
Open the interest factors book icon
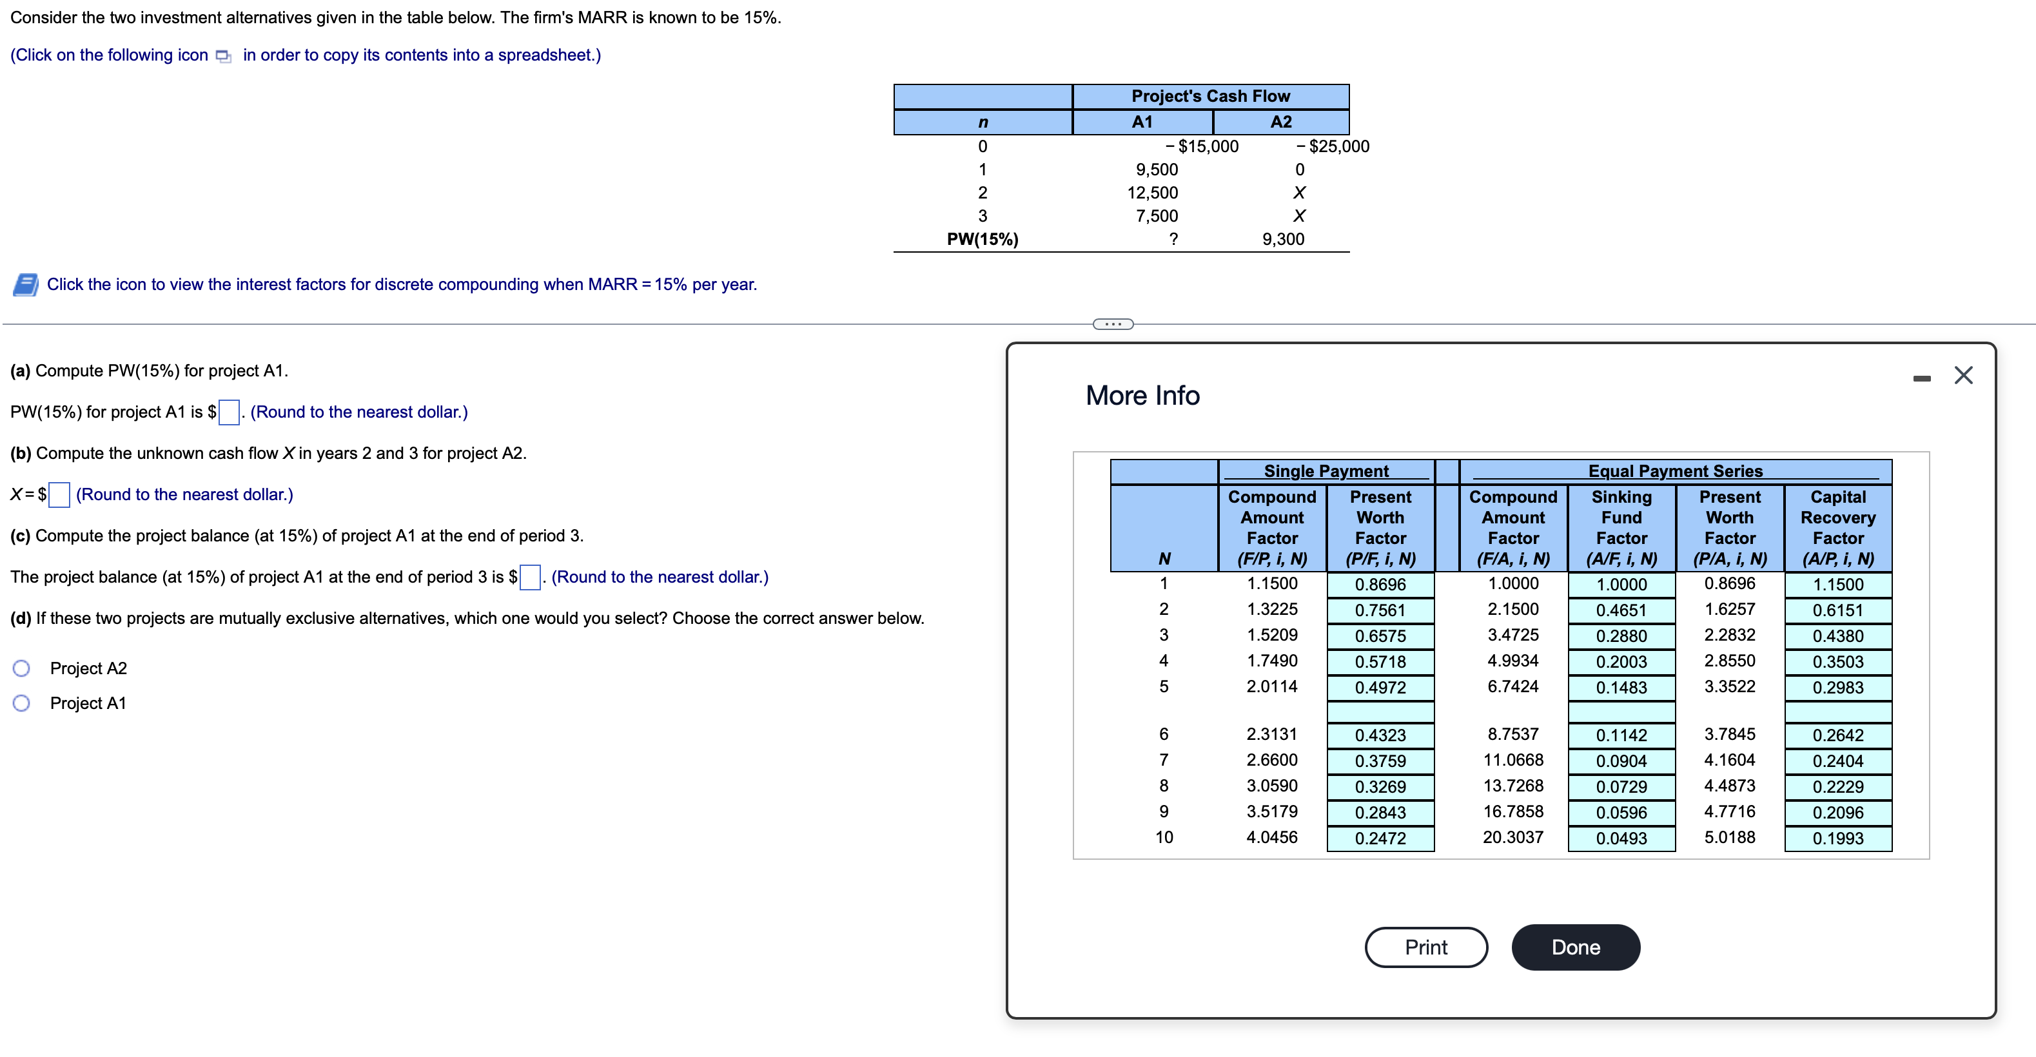click(25, 284)
